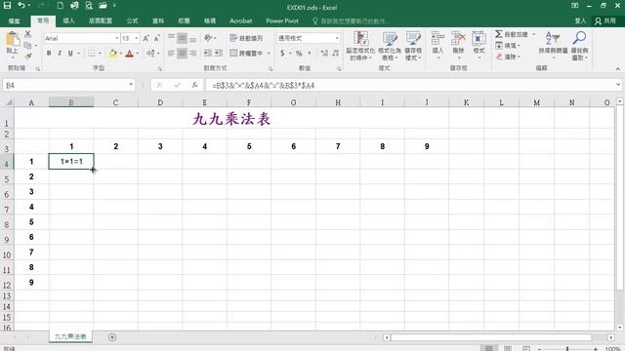Image resolution: width=625 pixels, height=351 pixels.
Task: Increase decimal places
Action: click(x=324, y=53)
